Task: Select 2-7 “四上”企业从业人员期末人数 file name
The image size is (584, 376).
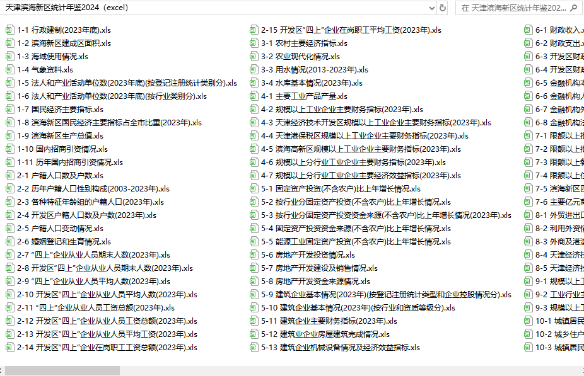Action: tap(93, 254)
